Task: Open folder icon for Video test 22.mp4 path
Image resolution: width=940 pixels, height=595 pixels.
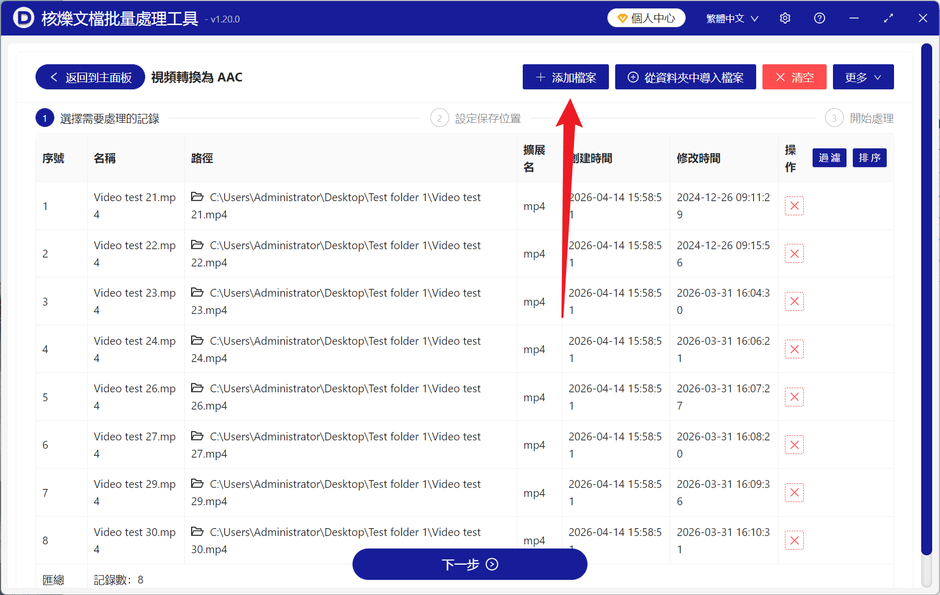Action: 197,245
